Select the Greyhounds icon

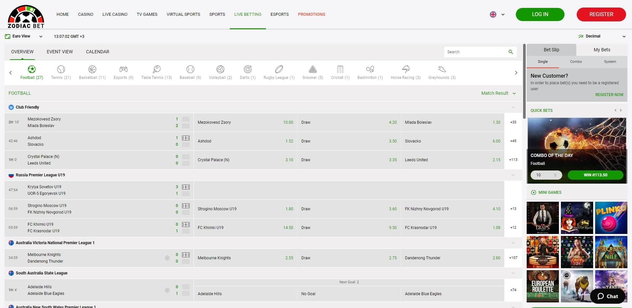(441, 69)
